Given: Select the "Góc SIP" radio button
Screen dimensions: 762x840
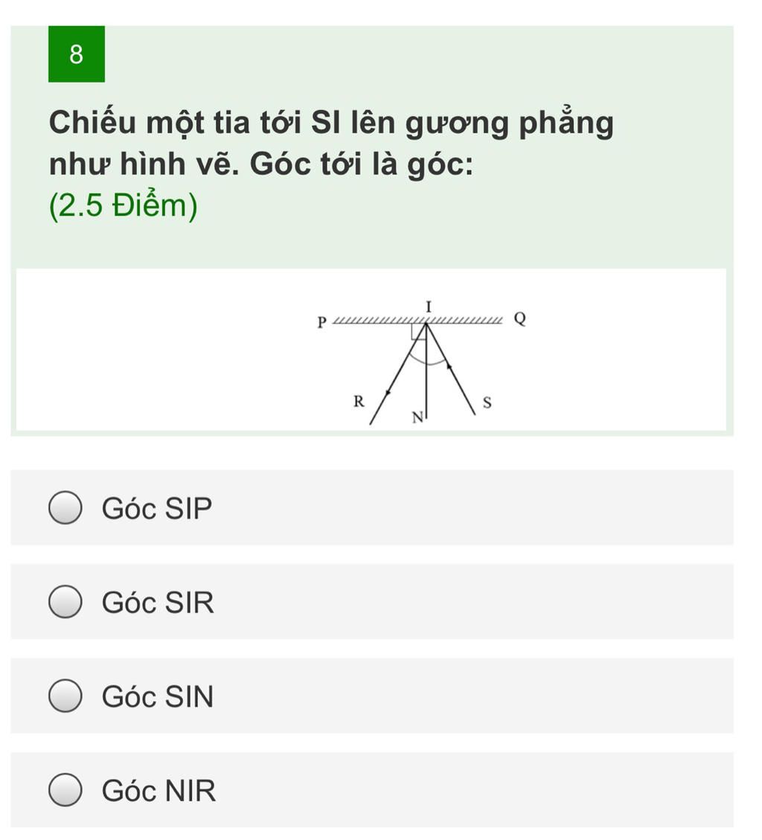Looking at the screenshot, I should click(65, 507).
